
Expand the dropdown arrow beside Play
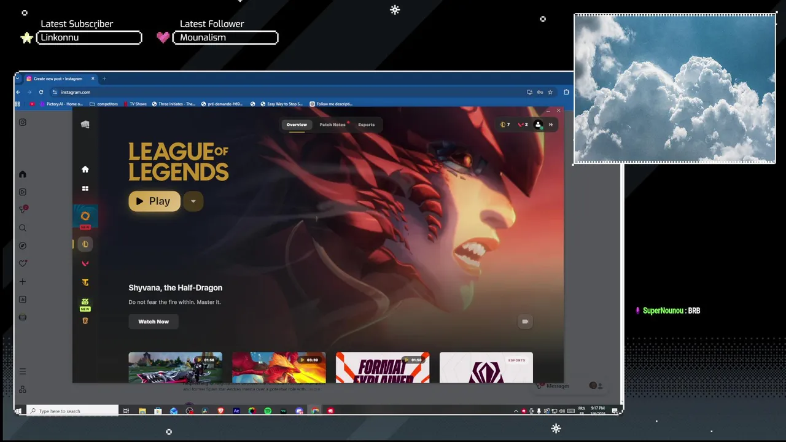pyautogui.click(x=193, y=201)
